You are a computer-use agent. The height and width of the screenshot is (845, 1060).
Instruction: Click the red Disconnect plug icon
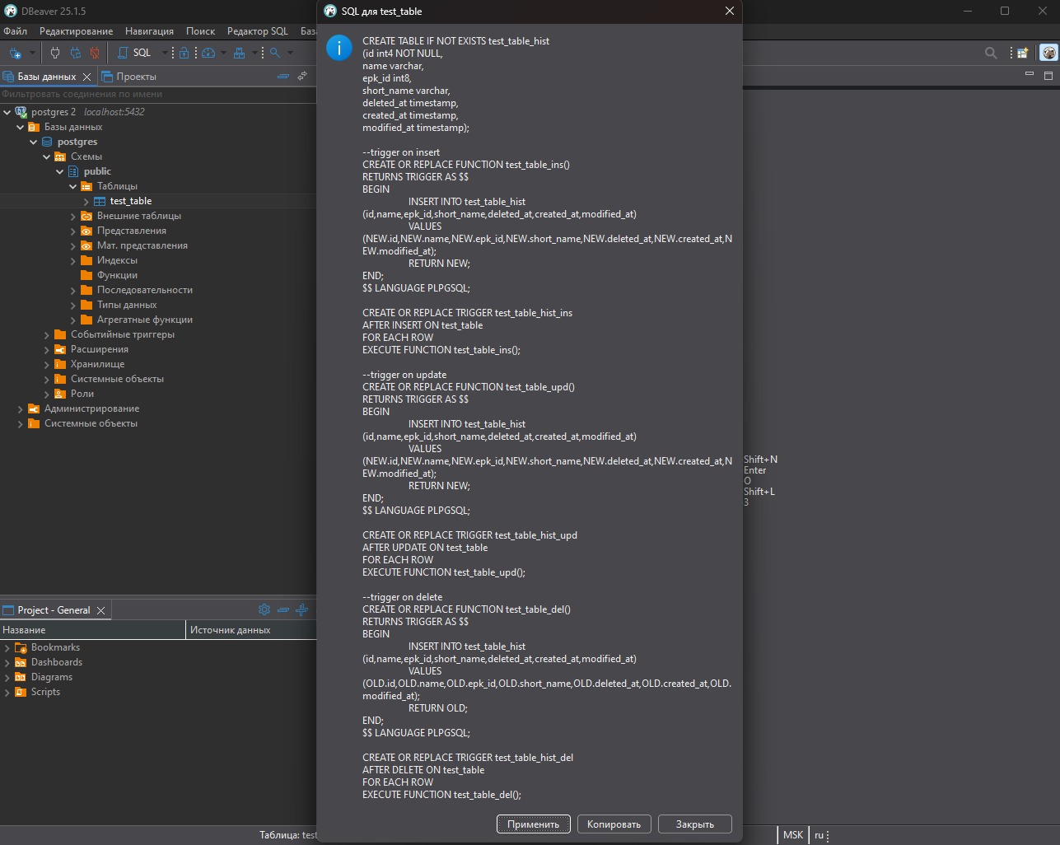pos(95,53)
